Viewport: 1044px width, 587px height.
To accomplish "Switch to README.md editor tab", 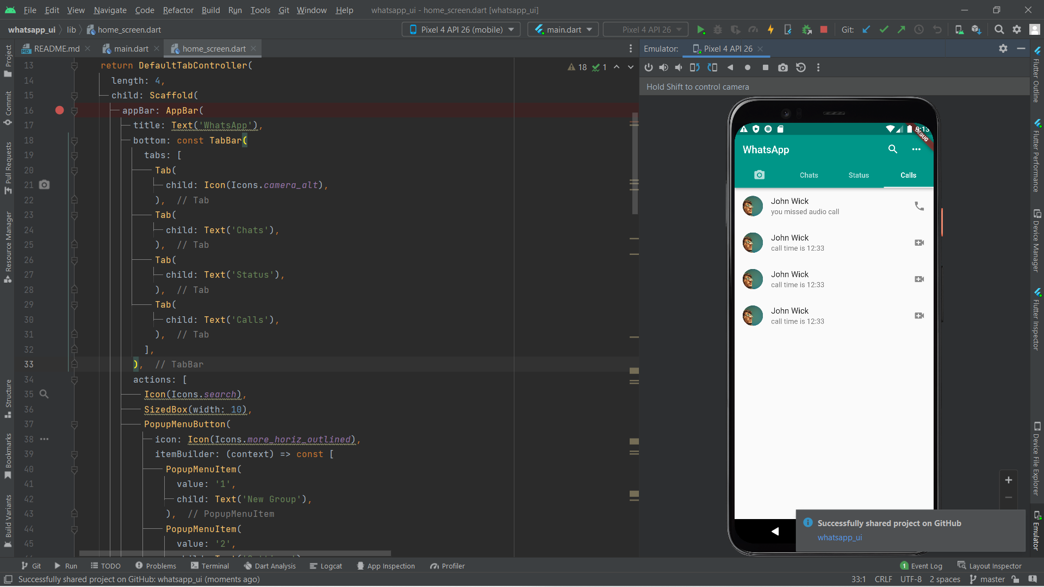I will (x=57, y=49).
